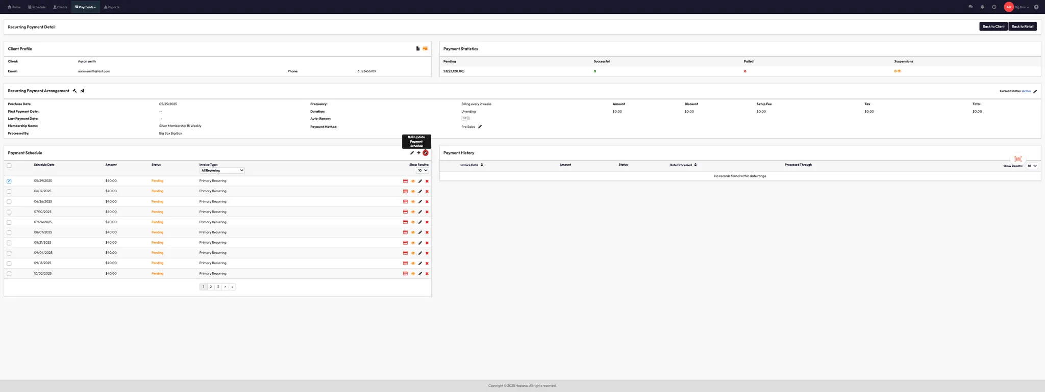Click the red delete X for 06/12/2025 payment
The height and width of the screenshot is (392, 1045).
pos(427,192)
